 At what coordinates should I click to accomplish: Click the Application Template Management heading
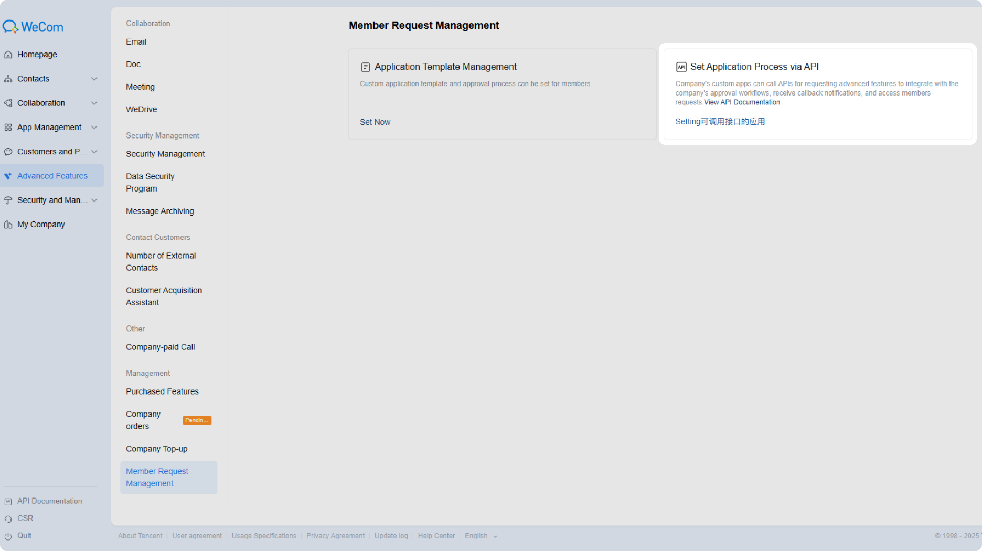445,67
